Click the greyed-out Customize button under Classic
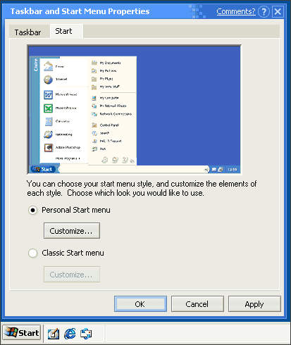 72,274
